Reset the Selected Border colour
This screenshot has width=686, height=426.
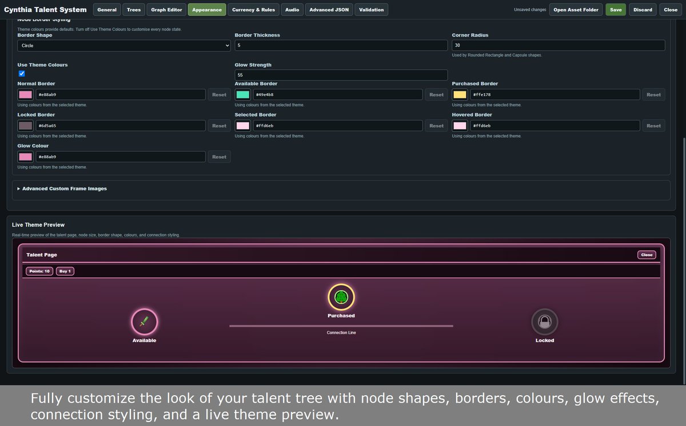436,126
